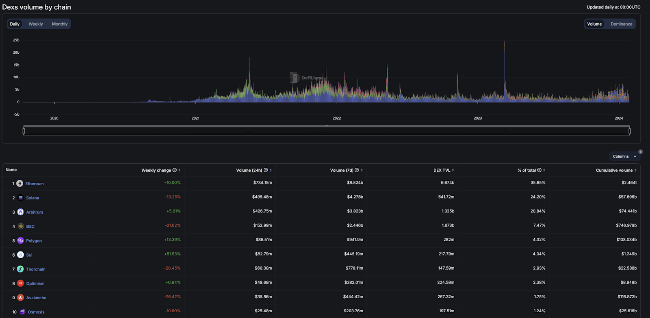Open the Optimism chain link
Viewport: 650px width, 318px height.
(35, 283)
